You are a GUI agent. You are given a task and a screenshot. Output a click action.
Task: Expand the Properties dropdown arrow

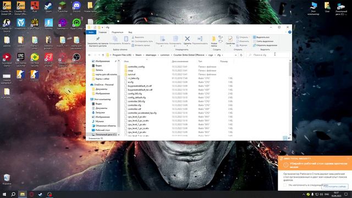pos(230,46)
